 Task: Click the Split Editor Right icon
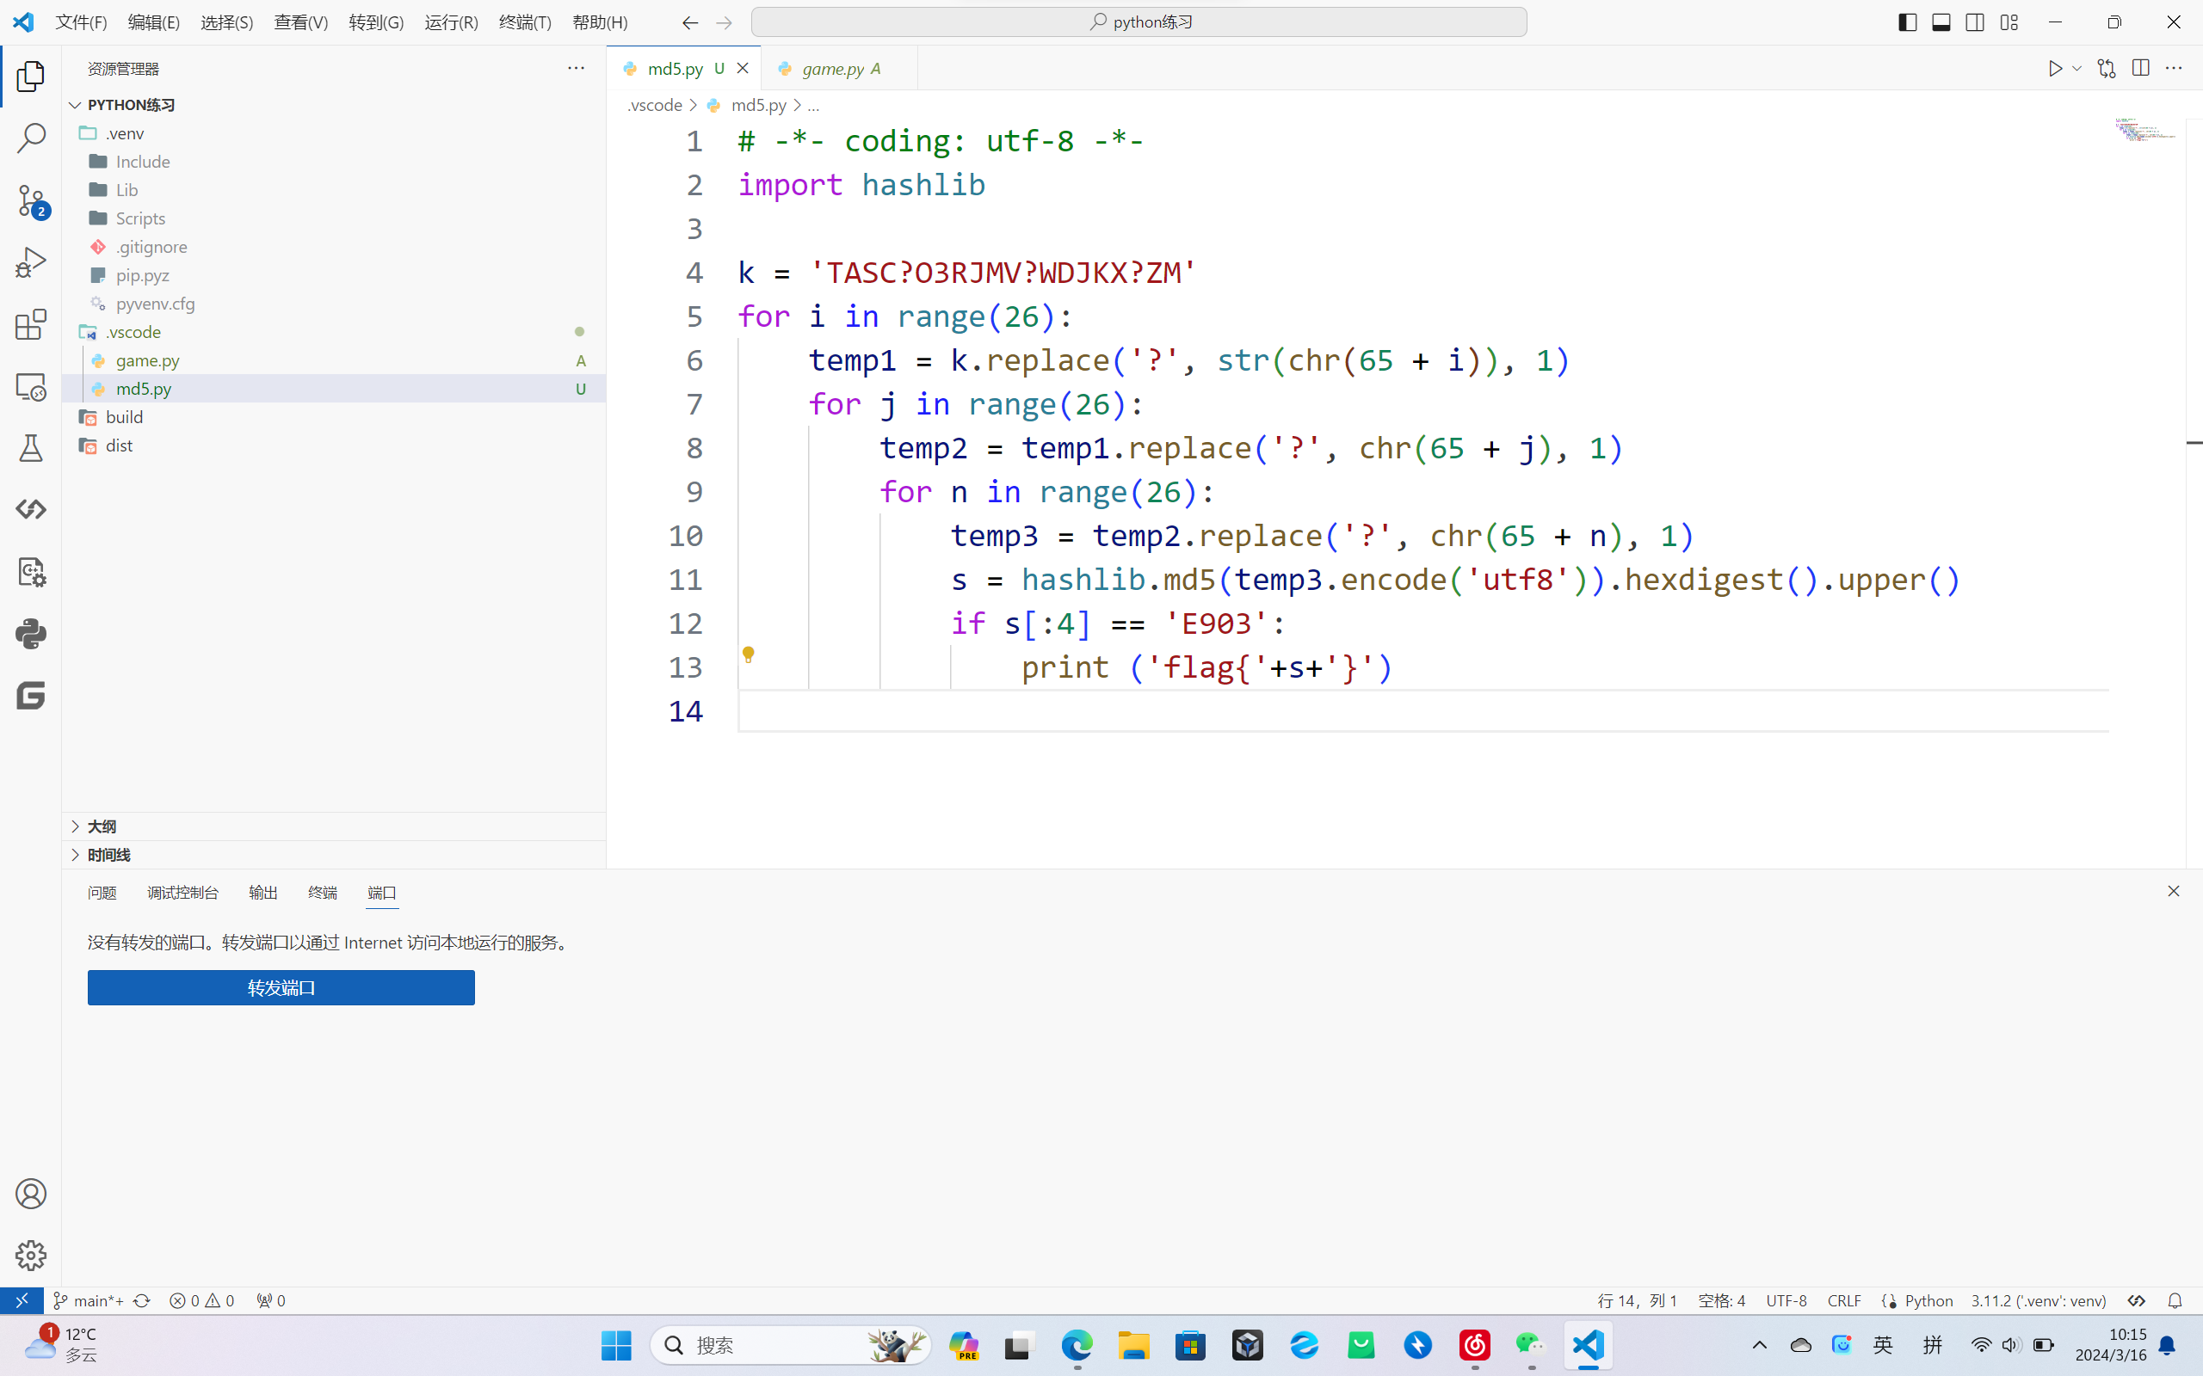2140,68
